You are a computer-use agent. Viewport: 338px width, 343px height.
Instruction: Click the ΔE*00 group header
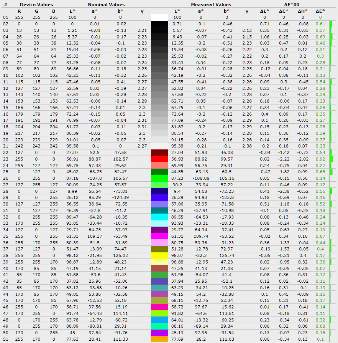coord(294,5)
